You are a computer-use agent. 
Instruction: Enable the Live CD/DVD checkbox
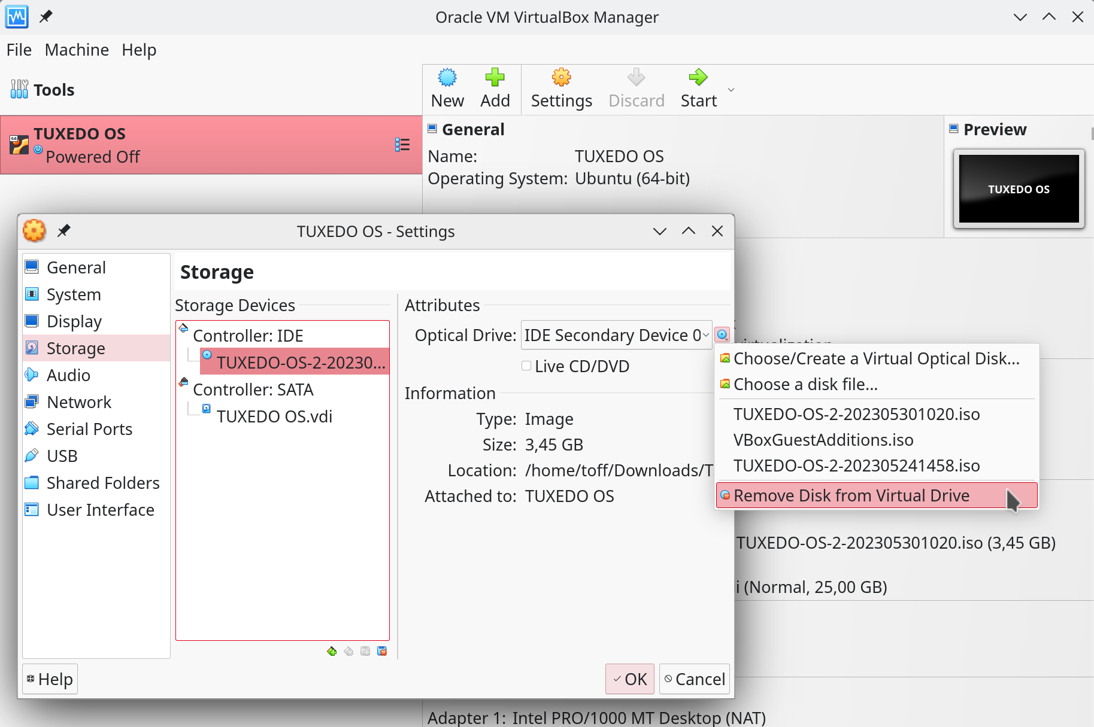(526, 366)
